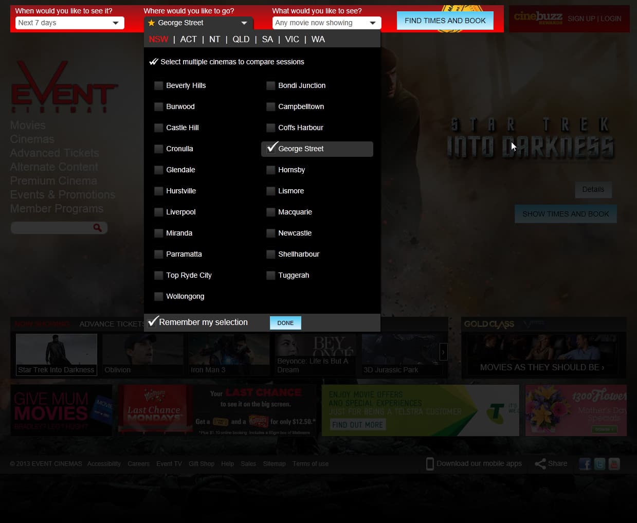Open the YouTube icon in the footer
This screenshot has height=523, width=637.
pos(614,464)
